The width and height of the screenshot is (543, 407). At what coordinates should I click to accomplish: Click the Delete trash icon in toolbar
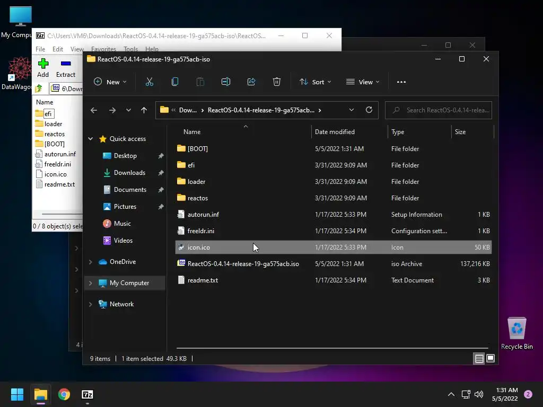pos(277,82)
